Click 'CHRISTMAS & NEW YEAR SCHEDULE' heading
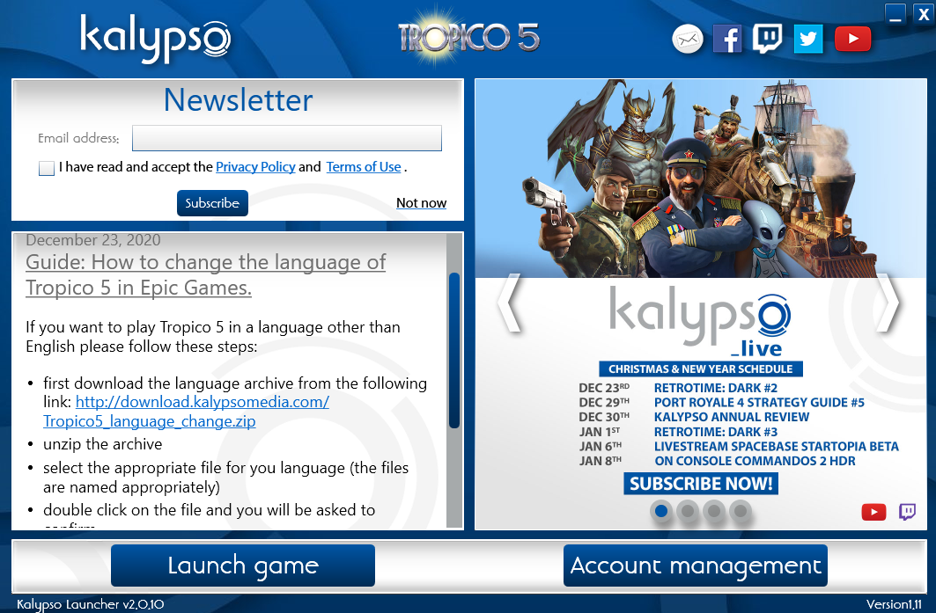This screenshot has width=936, height=613. [701, 369]
